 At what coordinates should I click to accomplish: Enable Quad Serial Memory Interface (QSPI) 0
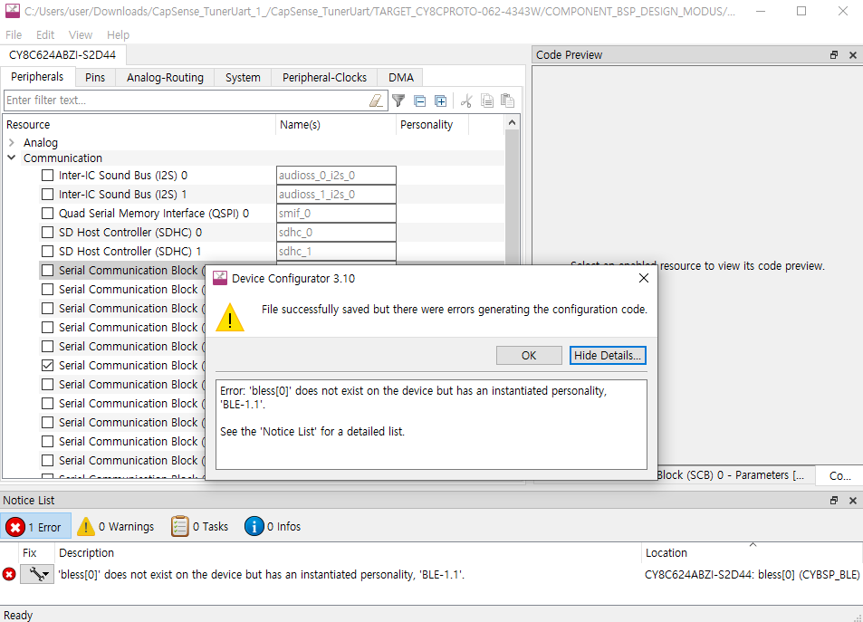tap(47, 213)
